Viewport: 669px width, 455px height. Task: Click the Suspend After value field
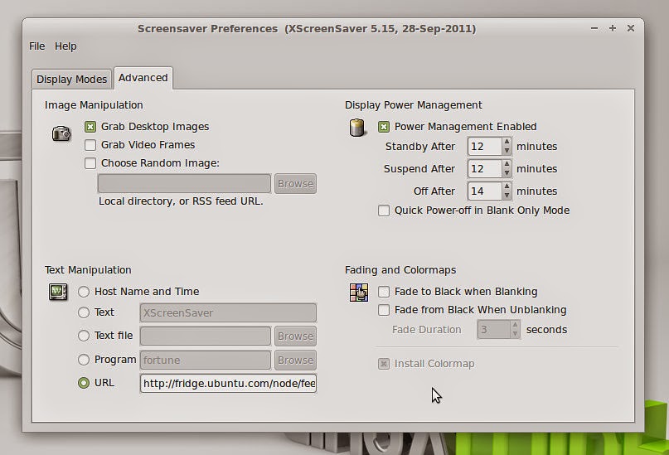tap(485, 169)
